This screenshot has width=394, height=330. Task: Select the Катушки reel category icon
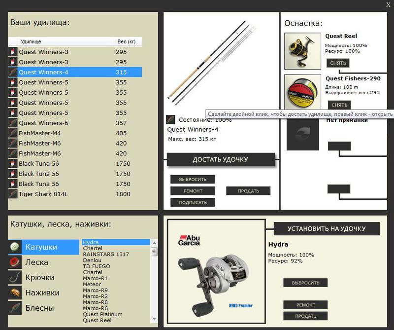point(15,247)
